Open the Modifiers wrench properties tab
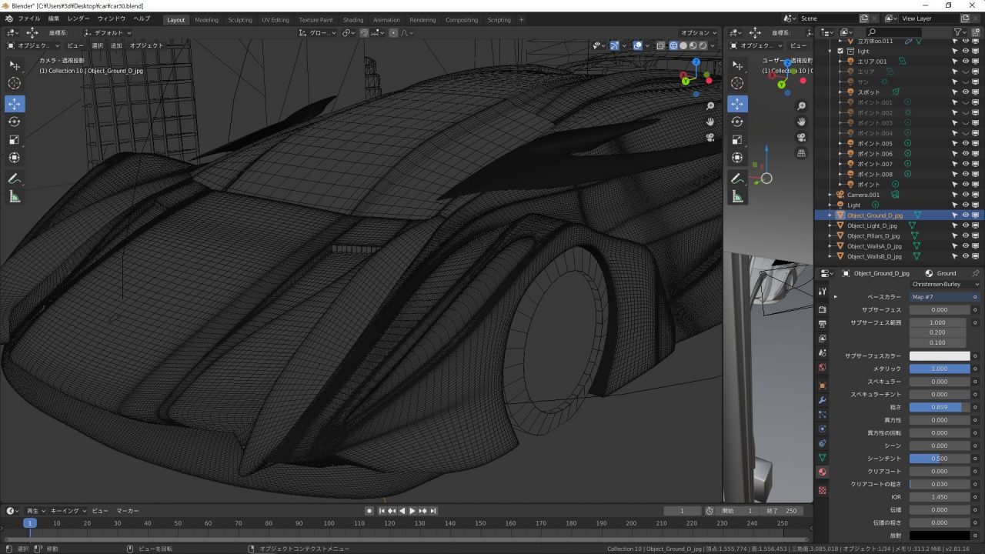This screenshot has height=554, width=985. (822, 400)
